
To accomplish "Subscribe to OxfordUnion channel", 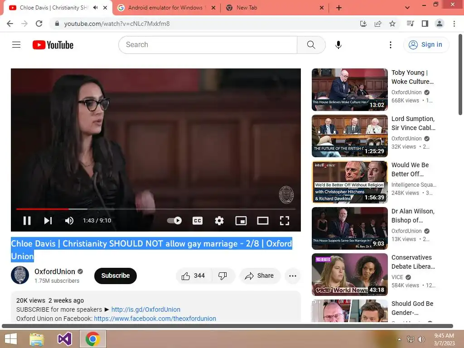I will (x=116, y=276).
